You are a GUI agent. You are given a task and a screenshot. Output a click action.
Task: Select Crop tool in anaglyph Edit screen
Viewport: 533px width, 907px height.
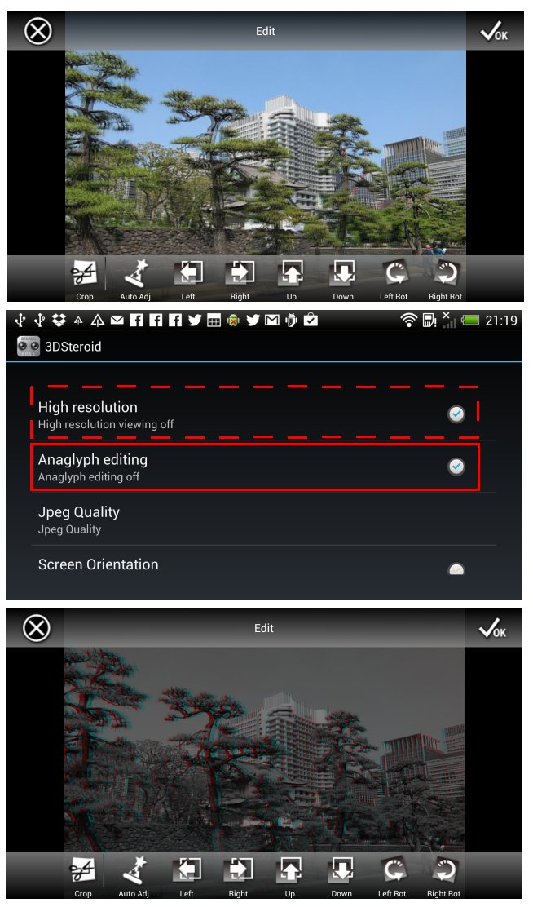pos(82,876)
